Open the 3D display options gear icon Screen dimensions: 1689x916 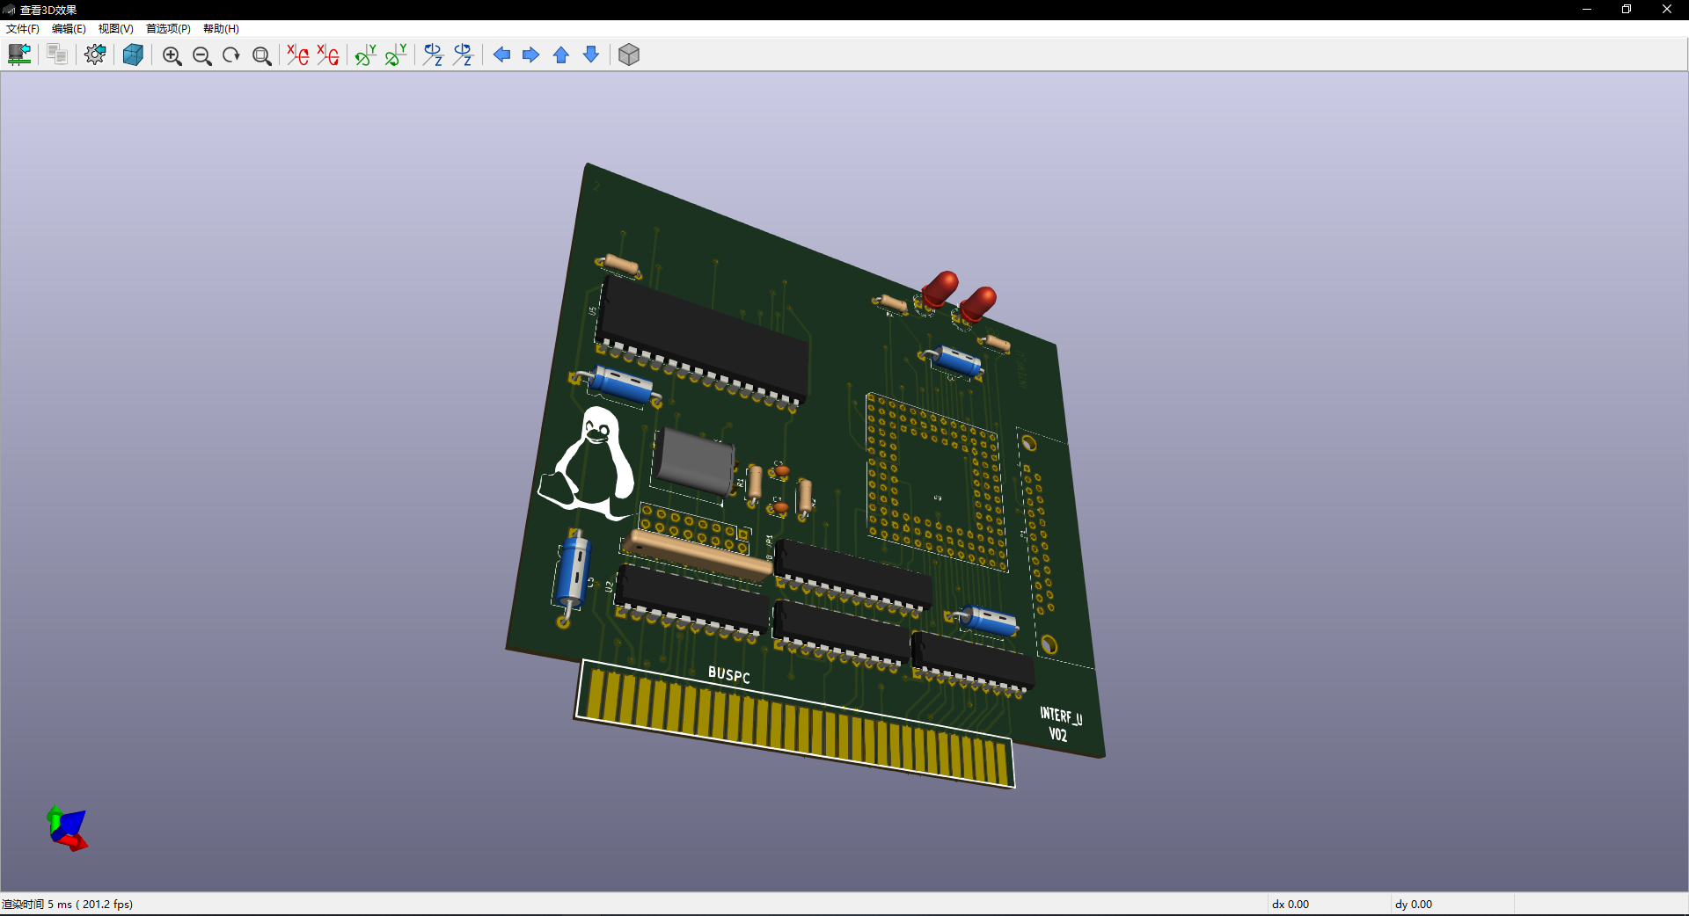click(95, 55)
